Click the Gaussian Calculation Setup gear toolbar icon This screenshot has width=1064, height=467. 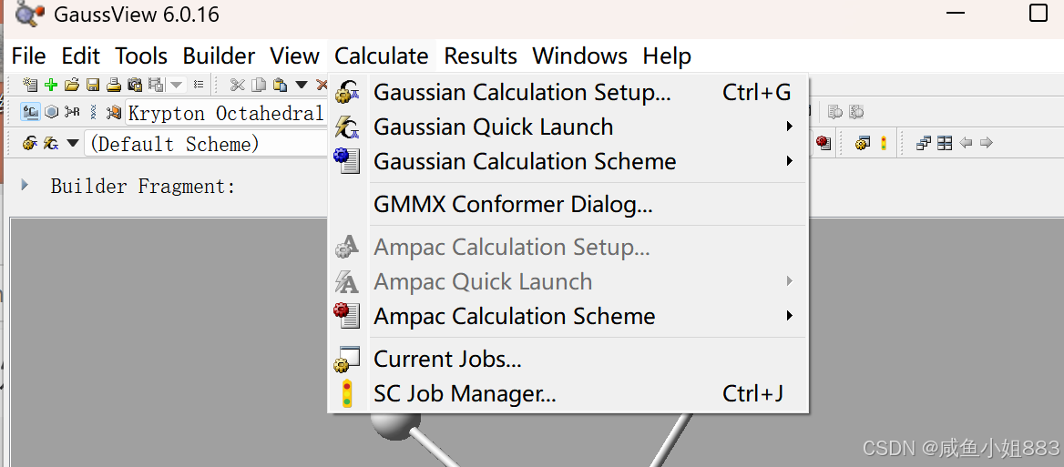(x=29, y=144)
